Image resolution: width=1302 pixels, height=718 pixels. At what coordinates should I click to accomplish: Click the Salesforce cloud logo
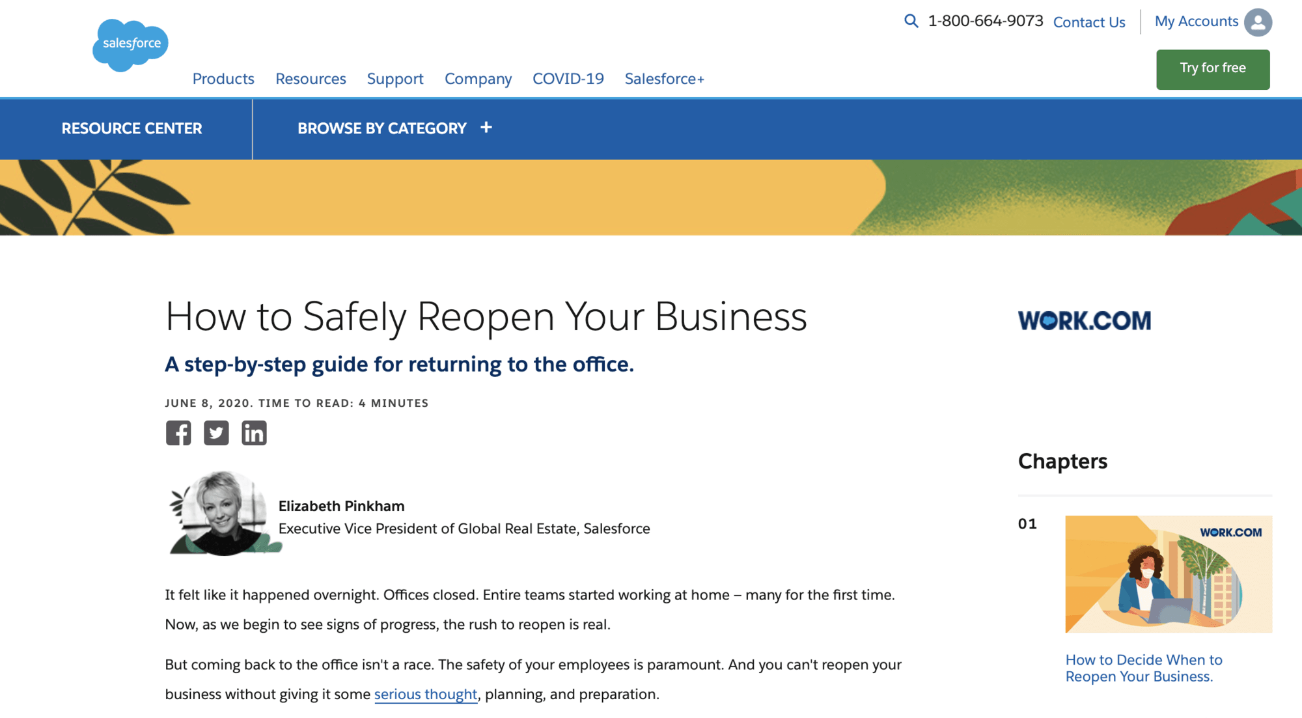click(131, 44)
